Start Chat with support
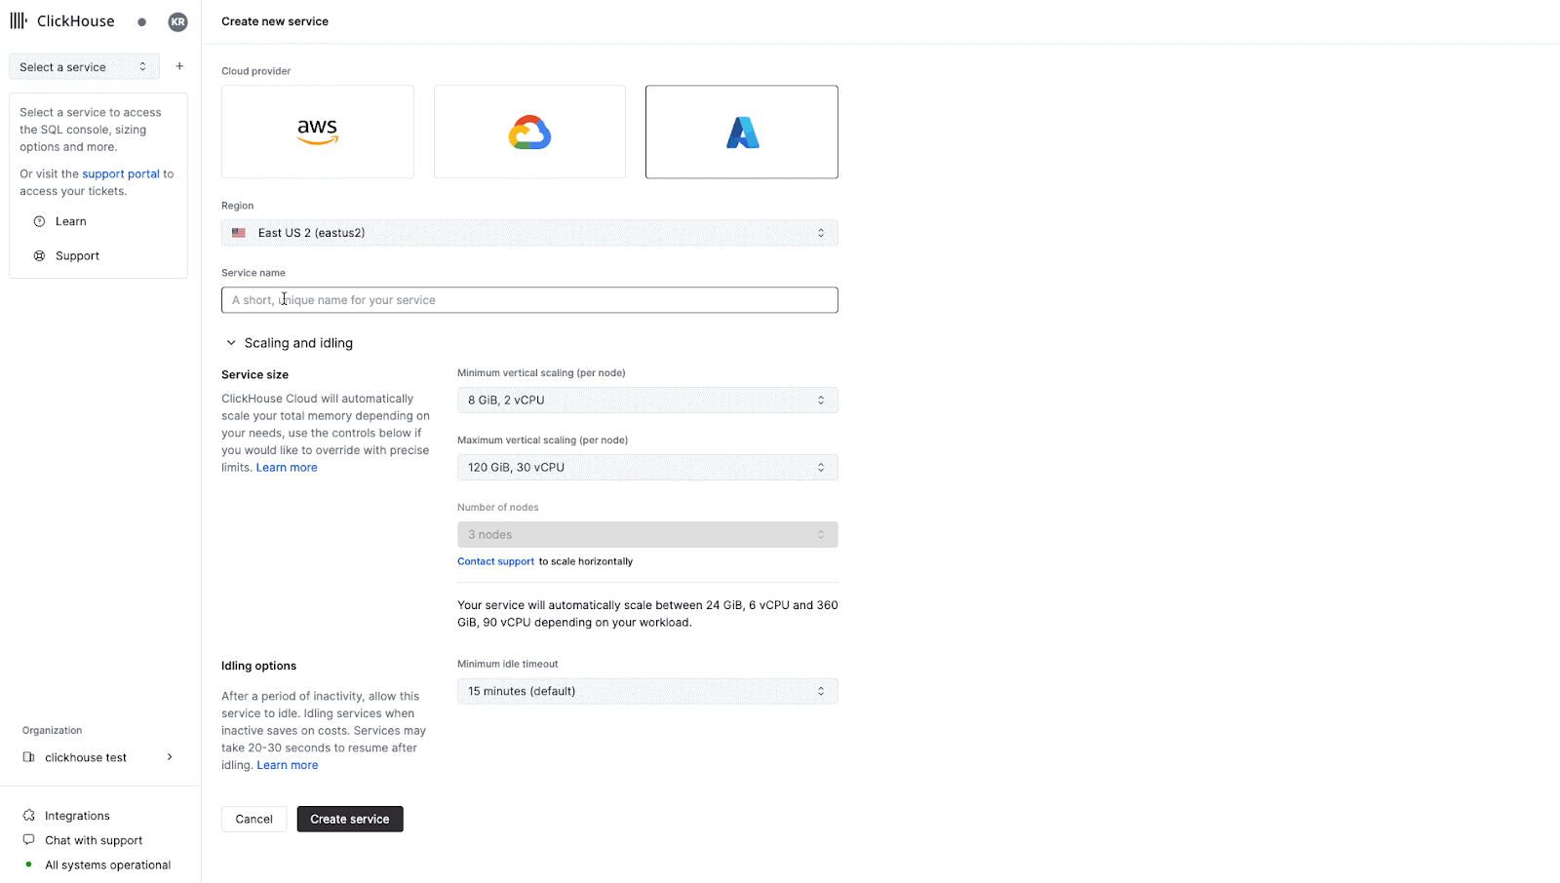The width and height of the screenshot is (1560, 883). pos(94,840)
